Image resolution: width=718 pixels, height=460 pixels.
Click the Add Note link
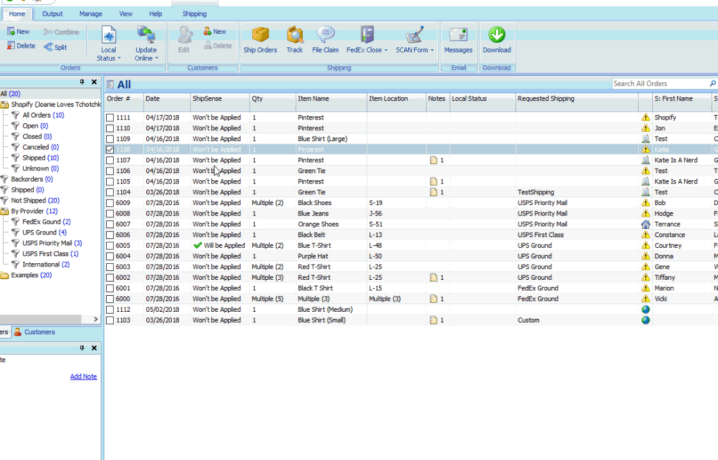point(83,376)
